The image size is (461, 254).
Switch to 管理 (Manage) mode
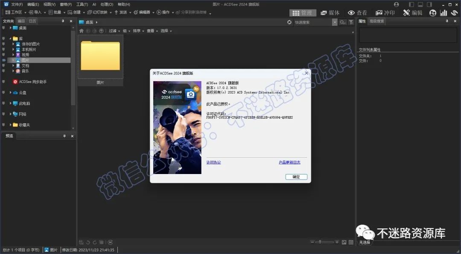pyautogui.click(x=303, y=13)
